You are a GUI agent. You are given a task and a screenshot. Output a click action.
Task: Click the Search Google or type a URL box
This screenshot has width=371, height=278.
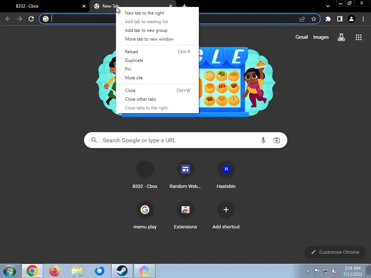pos(185,140)
